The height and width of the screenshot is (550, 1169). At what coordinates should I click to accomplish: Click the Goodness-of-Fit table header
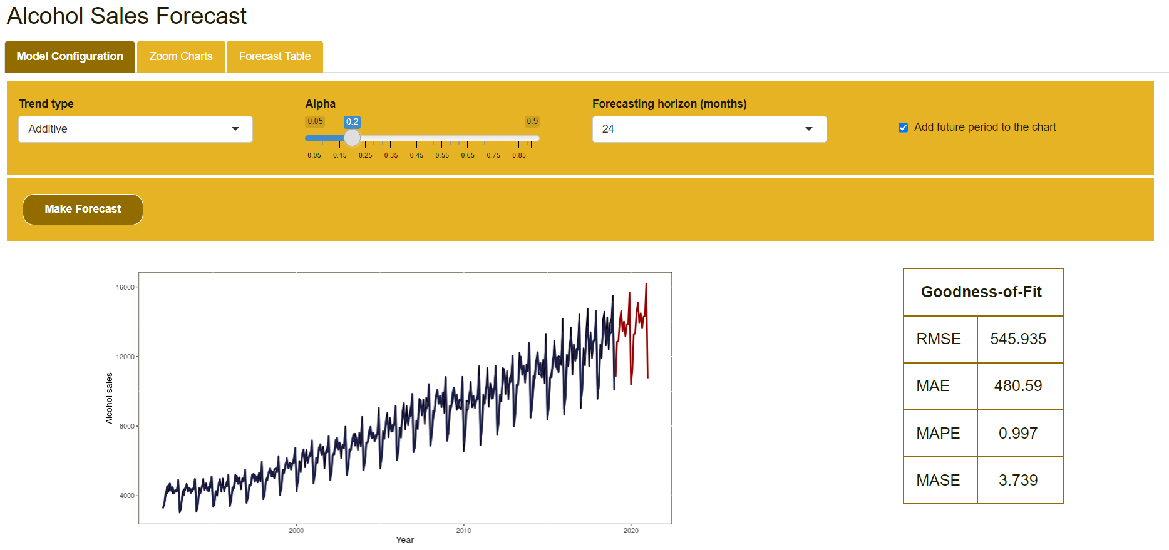coord(981,292)
